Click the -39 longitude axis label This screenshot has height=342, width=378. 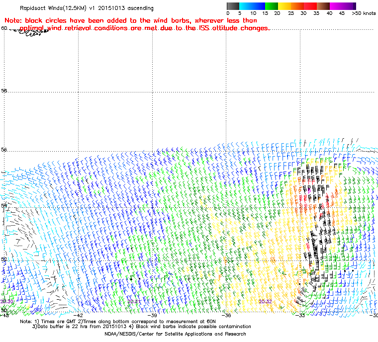click(x=152, y=315)
